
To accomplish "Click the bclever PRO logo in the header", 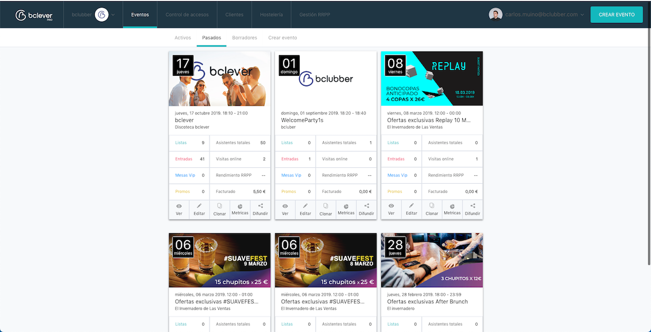I will 34,15.
